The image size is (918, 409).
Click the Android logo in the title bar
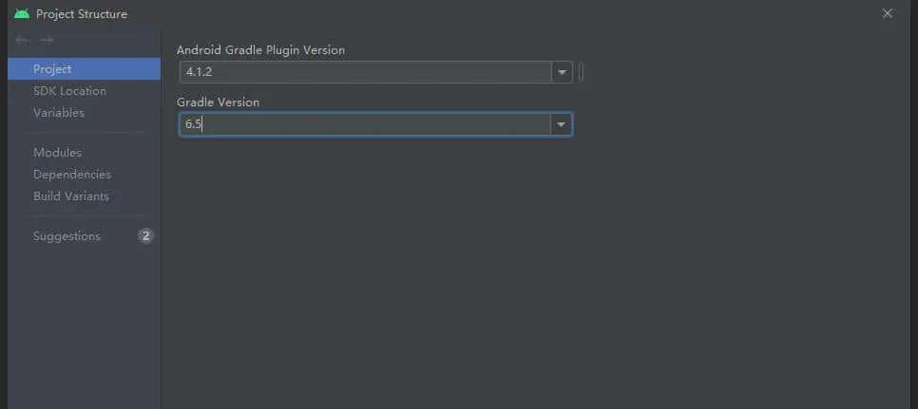22,13
